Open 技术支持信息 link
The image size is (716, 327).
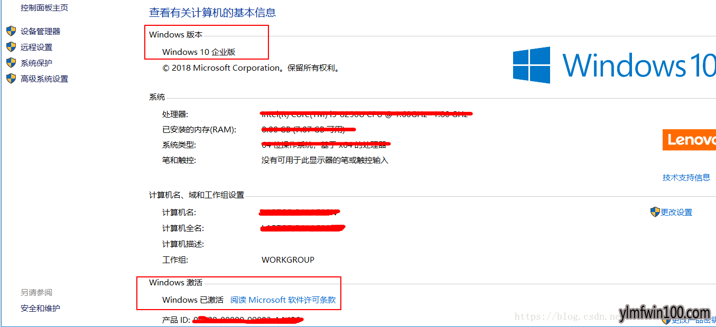pos(686,177)
